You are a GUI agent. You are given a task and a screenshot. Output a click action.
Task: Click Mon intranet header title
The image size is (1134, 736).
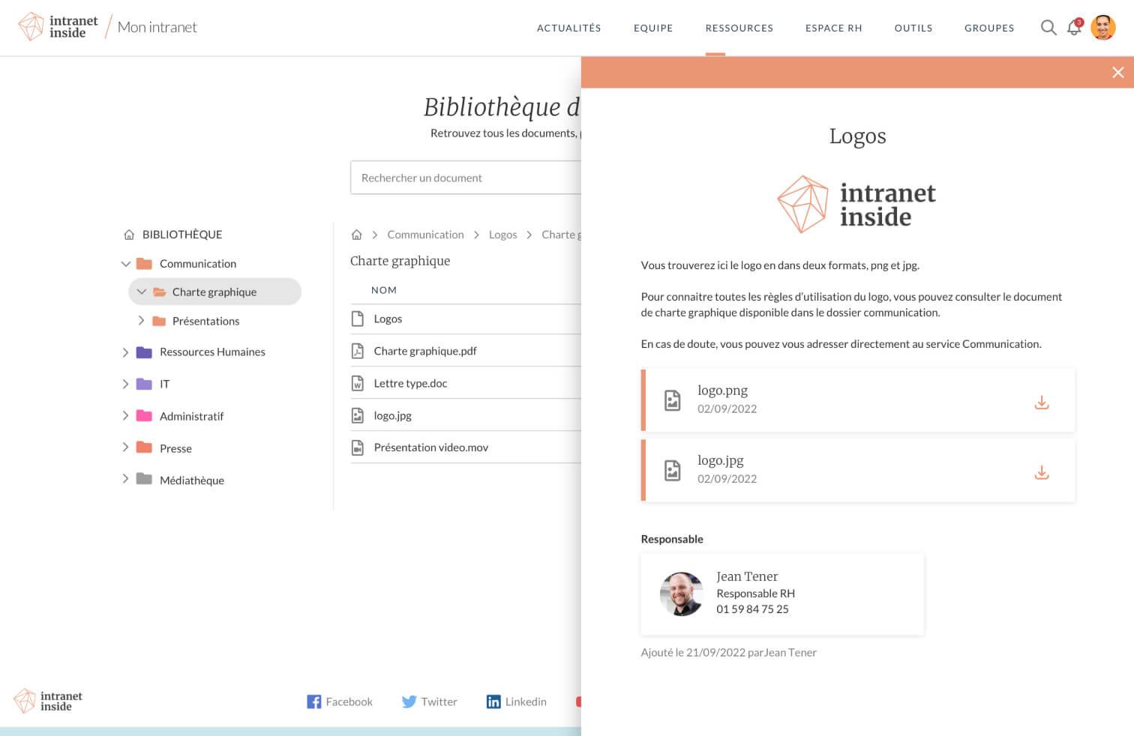point(157,27)
